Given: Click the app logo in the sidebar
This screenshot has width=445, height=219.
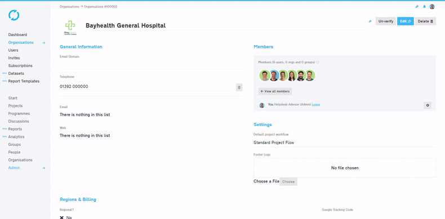Looking at the screenshot, I should point(14,15).
